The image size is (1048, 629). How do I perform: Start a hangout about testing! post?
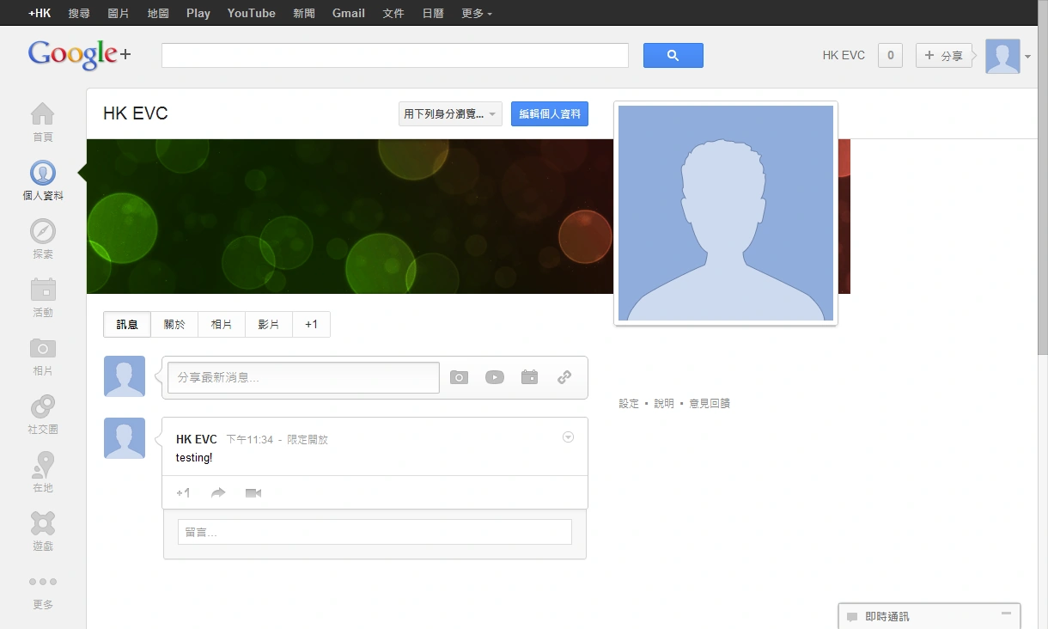[x=253, y=493]
